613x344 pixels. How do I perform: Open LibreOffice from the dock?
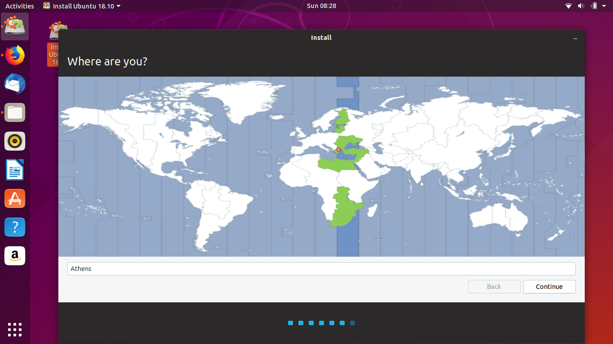click(15, 170)
